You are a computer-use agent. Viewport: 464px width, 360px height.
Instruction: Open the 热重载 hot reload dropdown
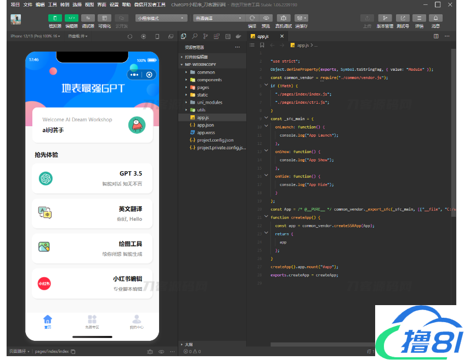78,36
